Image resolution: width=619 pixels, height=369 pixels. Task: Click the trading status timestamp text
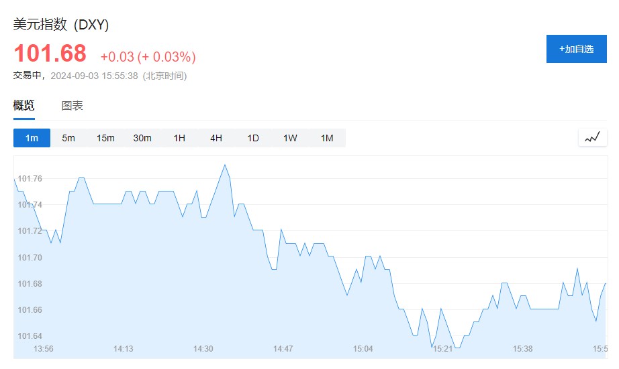pos(100,76)
